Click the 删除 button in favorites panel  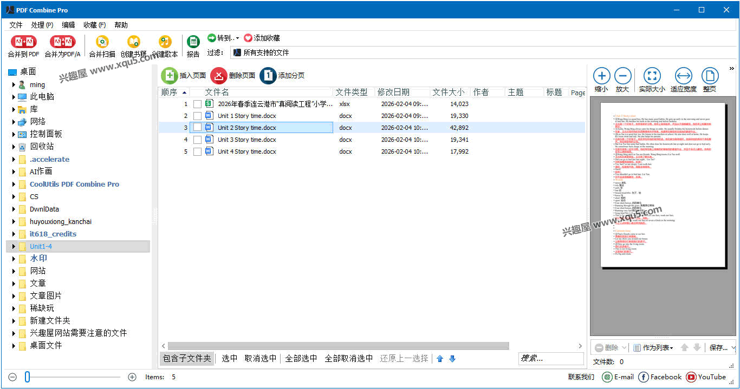[606, 347]
